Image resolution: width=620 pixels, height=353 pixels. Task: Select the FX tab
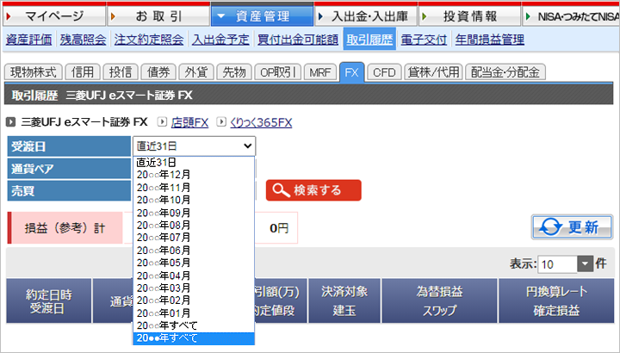pyautogui.click(x=351, y=72)
